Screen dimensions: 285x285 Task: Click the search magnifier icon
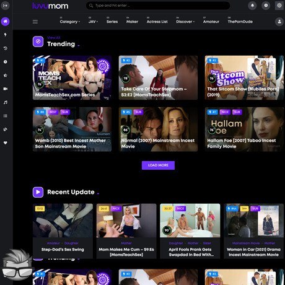point(91,6)
